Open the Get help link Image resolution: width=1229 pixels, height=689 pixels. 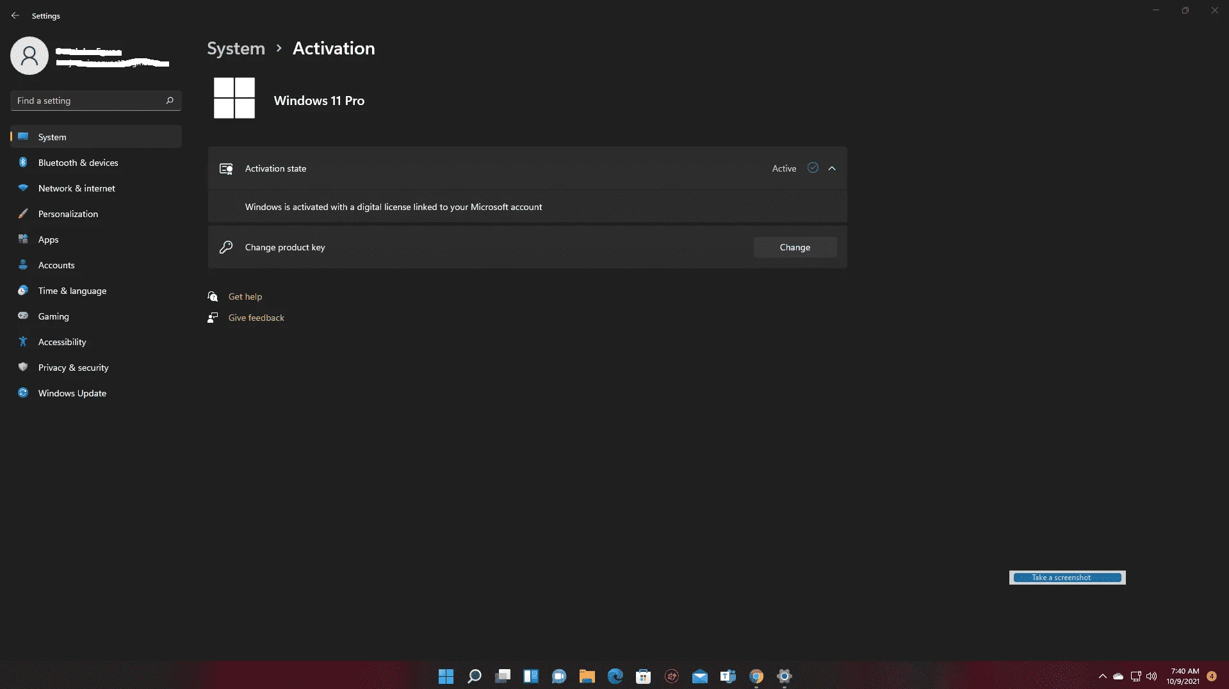click(x=245, y=296)
